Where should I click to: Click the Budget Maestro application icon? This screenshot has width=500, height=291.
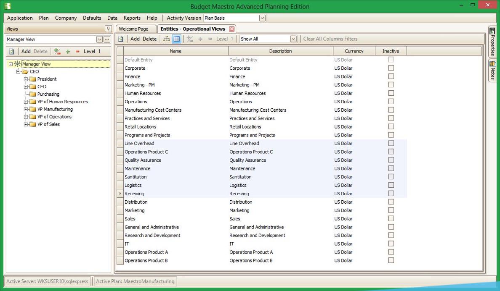pyautogui.click(x=7, y=6)
